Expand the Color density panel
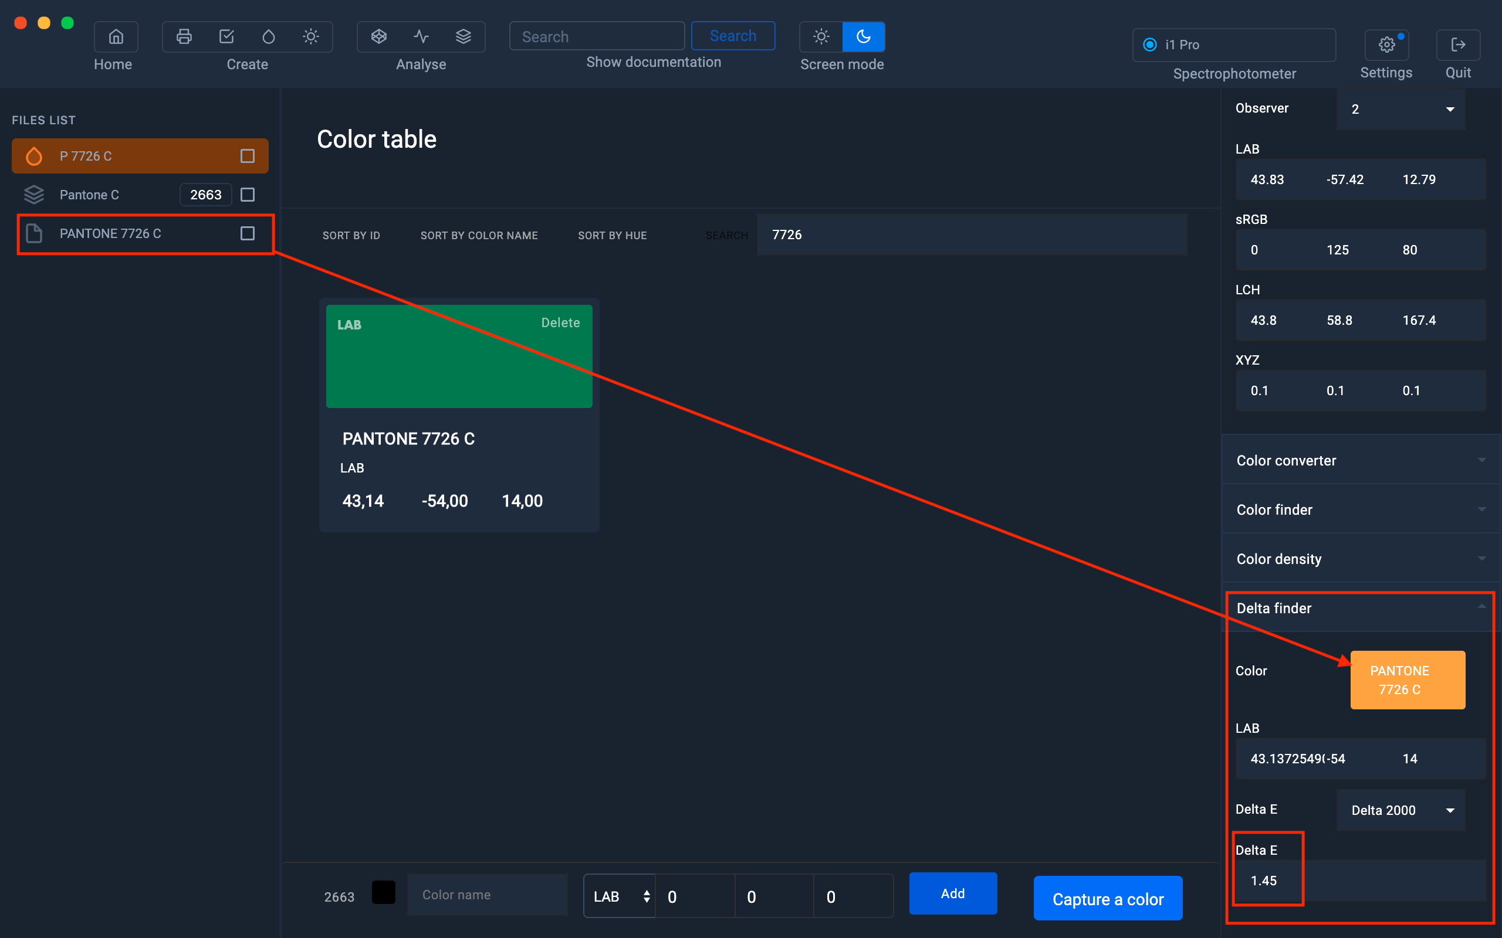 click(1361, 558)
